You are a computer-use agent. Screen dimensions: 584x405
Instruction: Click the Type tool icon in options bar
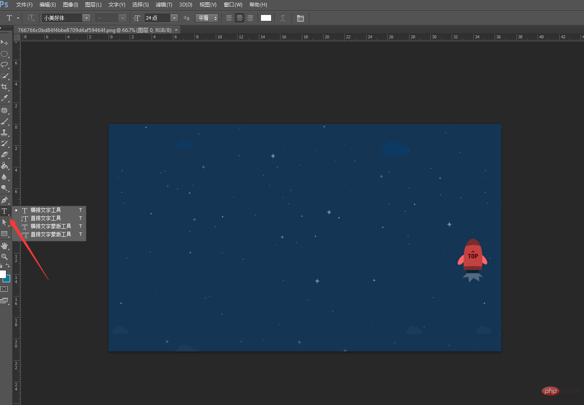[x=9, y=18]
